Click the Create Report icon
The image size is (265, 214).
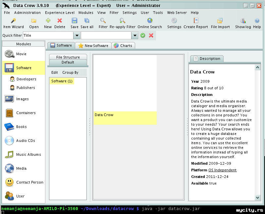coord(196,23)
